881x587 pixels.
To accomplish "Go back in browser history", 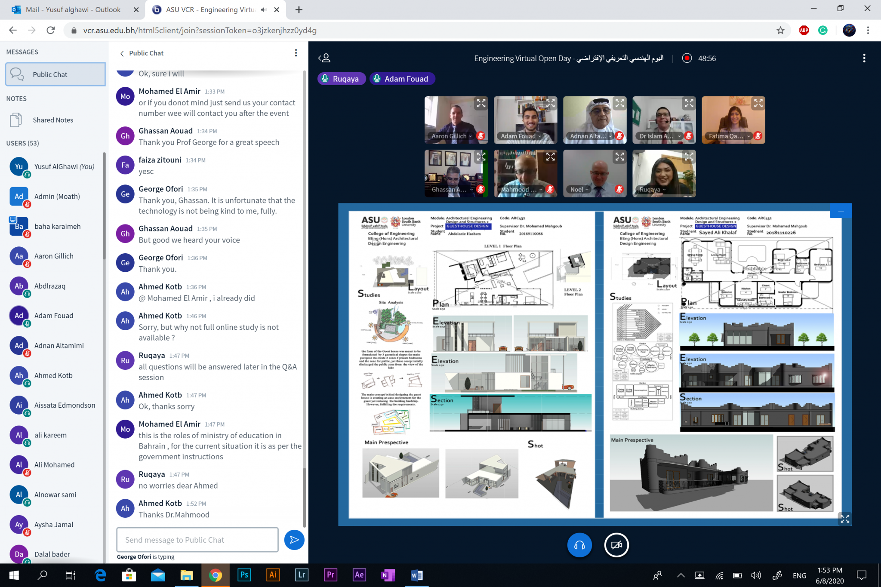I will [13, 30].
